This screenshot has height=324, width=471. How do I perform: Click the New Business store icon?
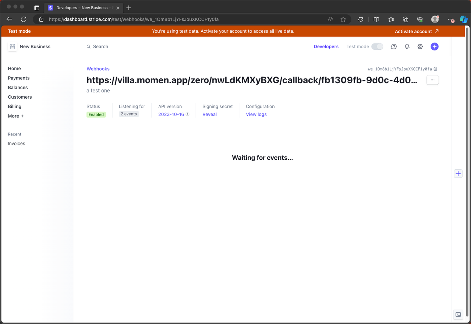[x=13, y=46]
